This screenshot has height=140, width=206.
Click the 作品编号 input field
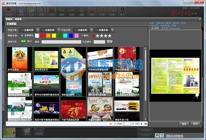pos(99,42)
